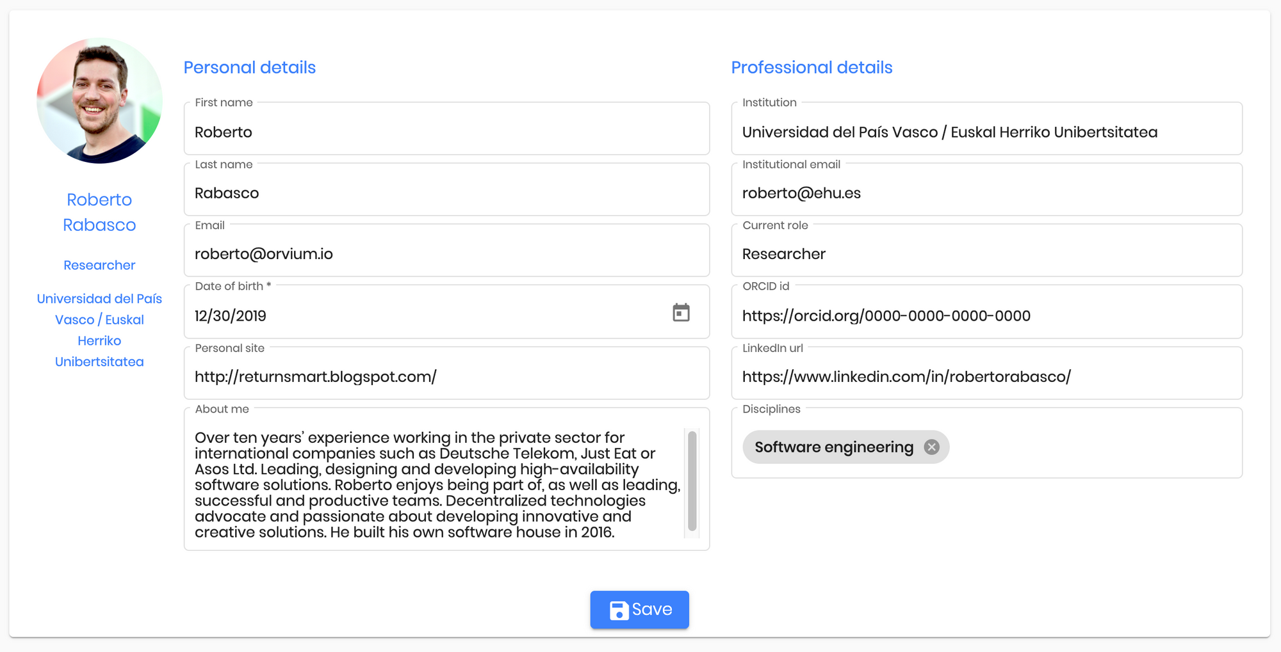Viewport: 1281px width, 652px height.
Task: Click the Professional details heading
Action: (812, 67)
